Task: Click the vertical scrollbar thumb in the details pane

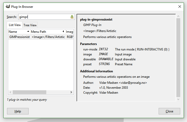Action: (178, 57)
